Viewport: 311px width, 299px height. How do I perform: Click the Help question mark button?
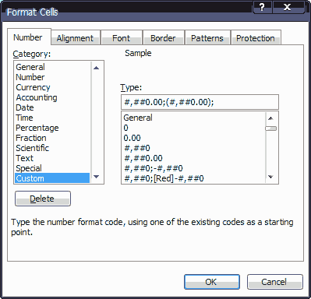(262, 7)
